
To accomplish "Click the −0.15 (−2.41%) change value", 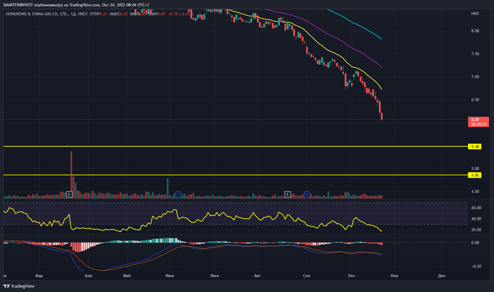I will click(181, 14).
